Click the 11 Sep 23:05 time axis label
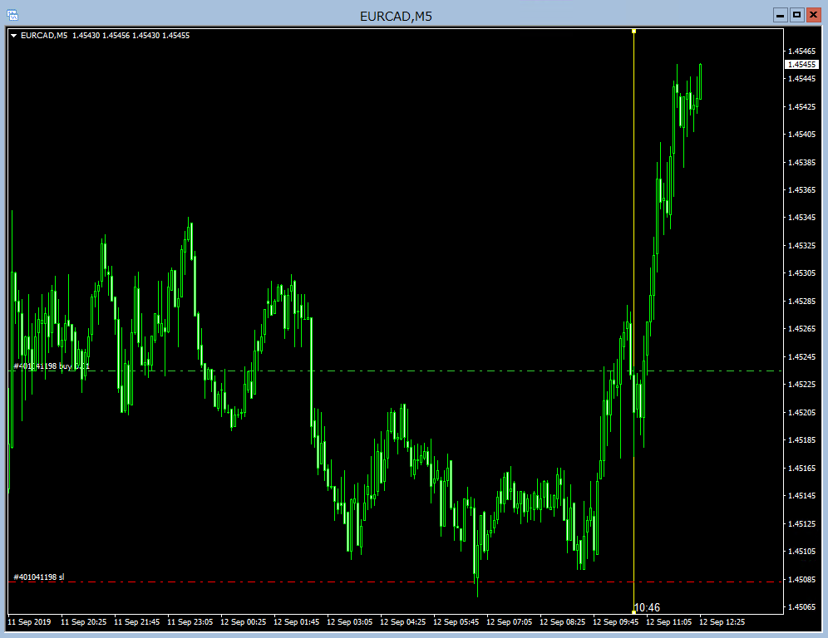828x638 pixels. (190, 621)
